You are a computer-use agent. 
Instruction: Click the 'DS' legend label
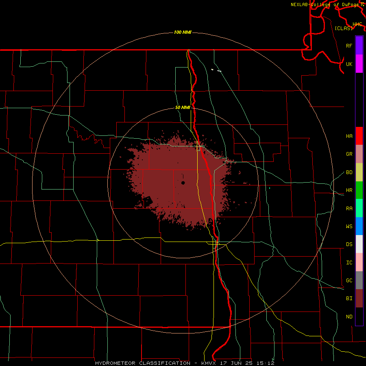point(349,244)
